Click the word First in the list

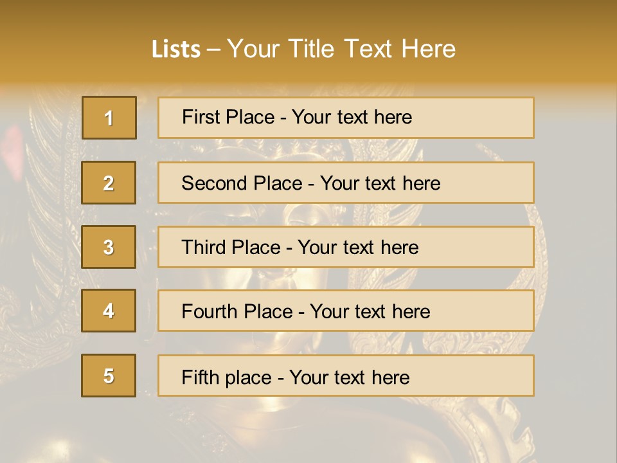pos(201,117)
